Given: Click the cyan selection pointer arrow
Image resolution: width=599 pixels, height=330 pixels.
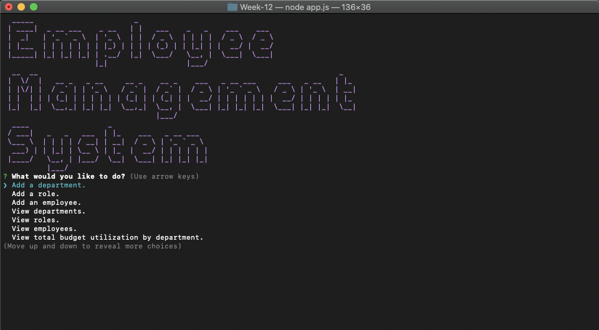Looking at the screenshot, I should coord(6,185).
